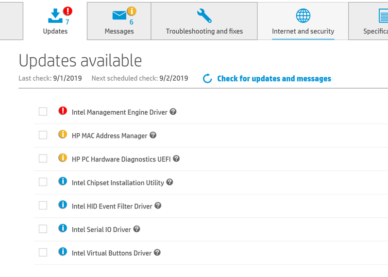Tick the Intel Chipset Installation Utility checkbox
Screen dimensions: 388x277
pos(43,182)
